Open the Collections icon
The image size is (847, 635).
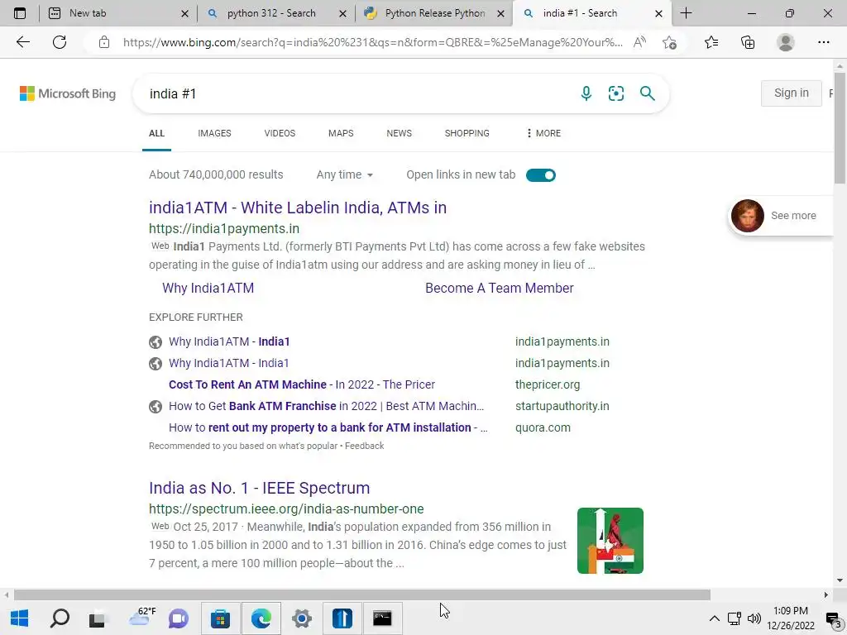[x=748, y=42]
